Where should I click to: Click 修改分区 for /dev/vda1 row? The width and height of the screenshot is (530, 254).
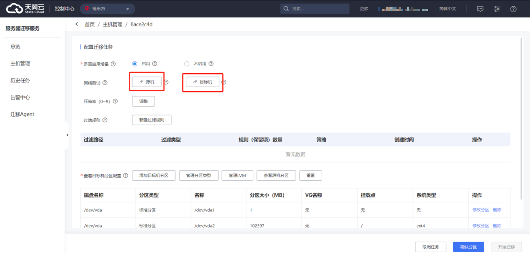click(480, 210)
